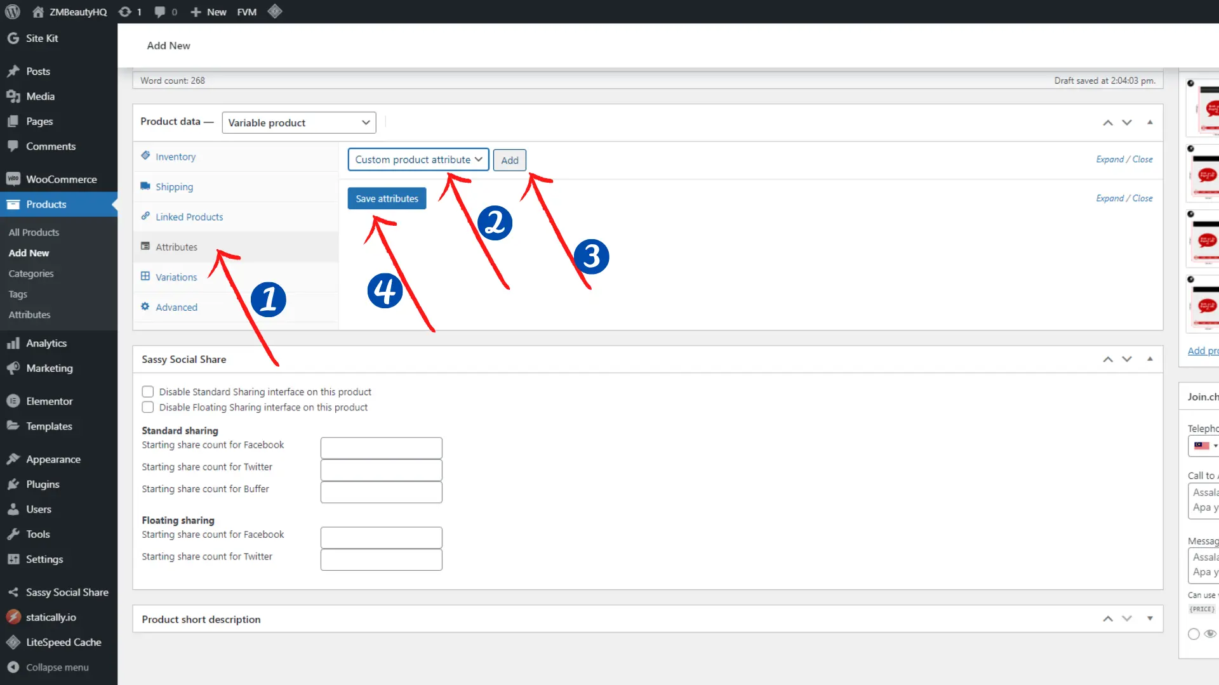Open the ZMBeautyHQ home icon
Viewport: 1219px width, 685px height.
[38, 11]
